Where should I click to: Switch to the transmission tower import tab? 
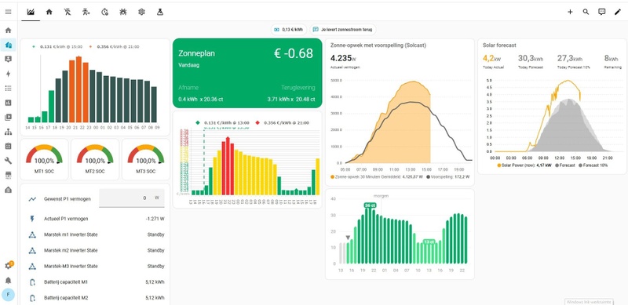point(86,12)
